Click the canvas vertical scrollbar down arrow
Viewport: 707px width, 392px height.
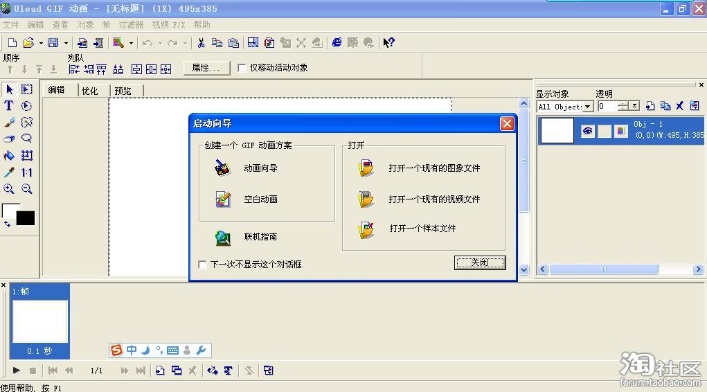click(524, 269)
